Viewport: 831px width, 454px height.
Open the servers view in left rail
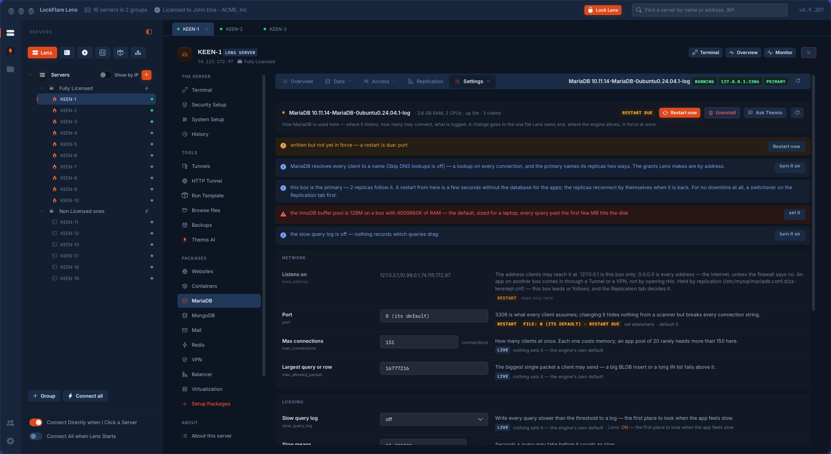[x=10, y=33]
